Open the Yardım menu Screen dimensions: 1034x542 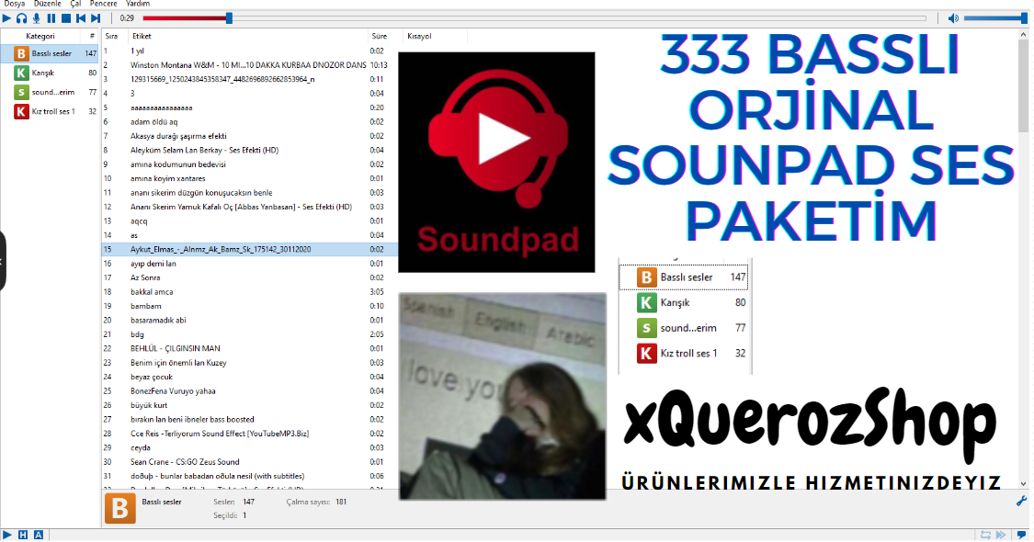(138, 4)
